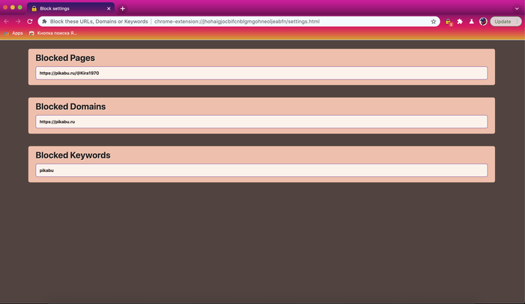Click the Blocked Keywords input box

(262, 170)
